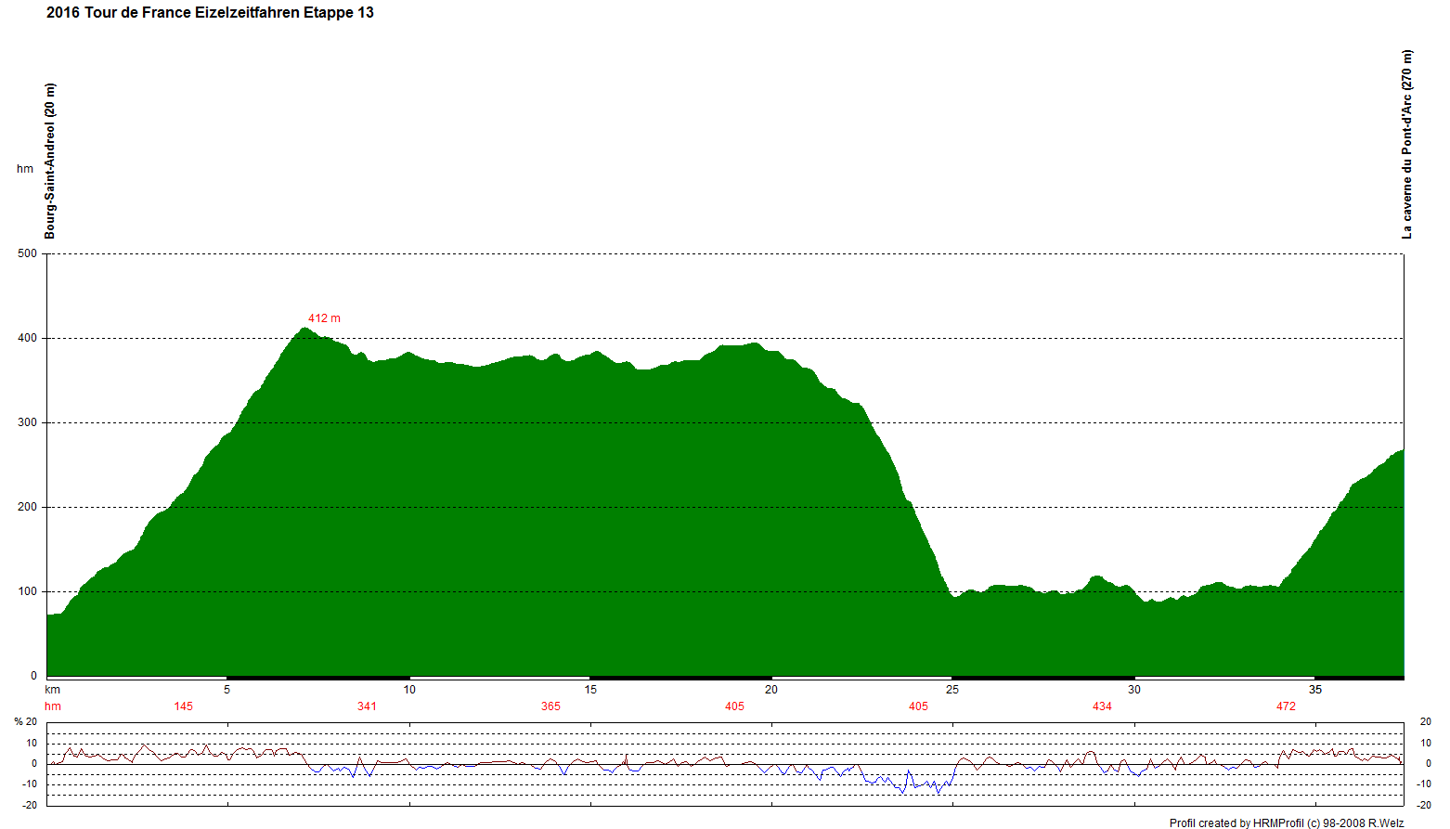Screen dimensions: 1450x829
Task: Select the '35' kilometre mark on the distance axis
Action: click(1315, 690)
